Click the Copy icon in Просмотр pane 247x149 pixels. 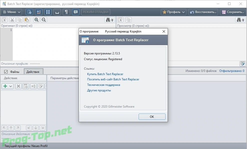click(x=128, y=20)
